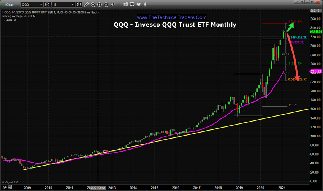This screenshot has height=191, width=323.
Task: Click the Dyn scaling label
Action: 4,187
